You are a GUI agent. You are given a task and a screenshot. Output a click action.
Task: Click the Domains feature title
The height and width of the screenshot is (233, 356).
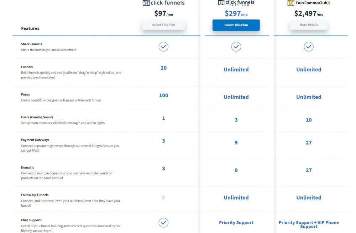click(27, 168)
